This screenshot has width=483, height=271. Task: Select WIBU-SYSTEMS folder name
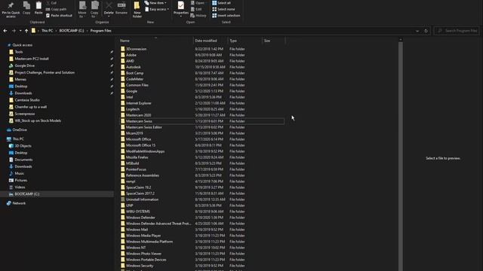(x=137, y=212)
